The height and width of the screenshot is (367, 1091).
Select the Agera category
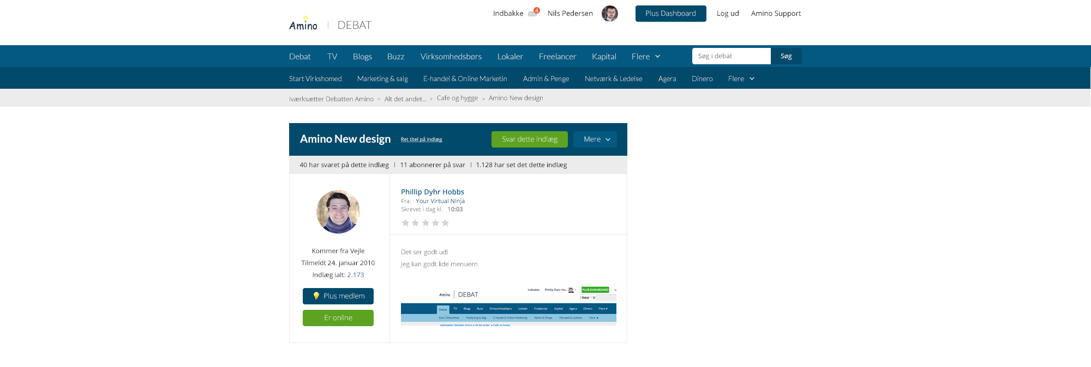[667, 79]
